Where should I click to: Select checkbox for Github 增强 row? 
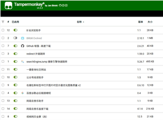coord(3,46)
